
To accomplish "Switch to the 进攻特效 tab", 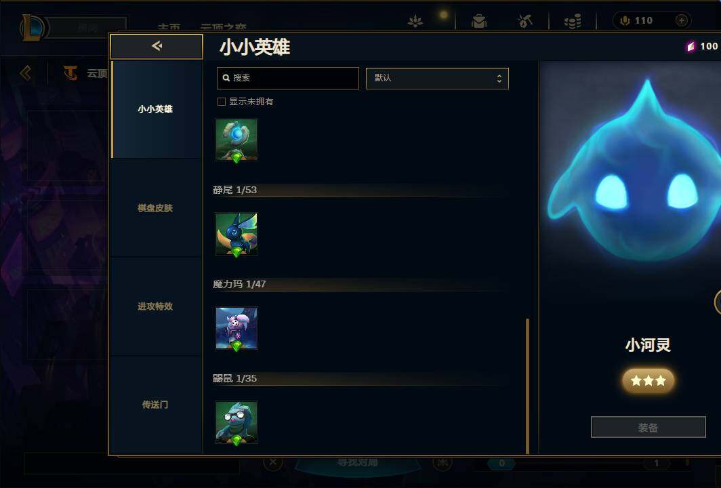I will pyautogui.click(x=155, y=306).
